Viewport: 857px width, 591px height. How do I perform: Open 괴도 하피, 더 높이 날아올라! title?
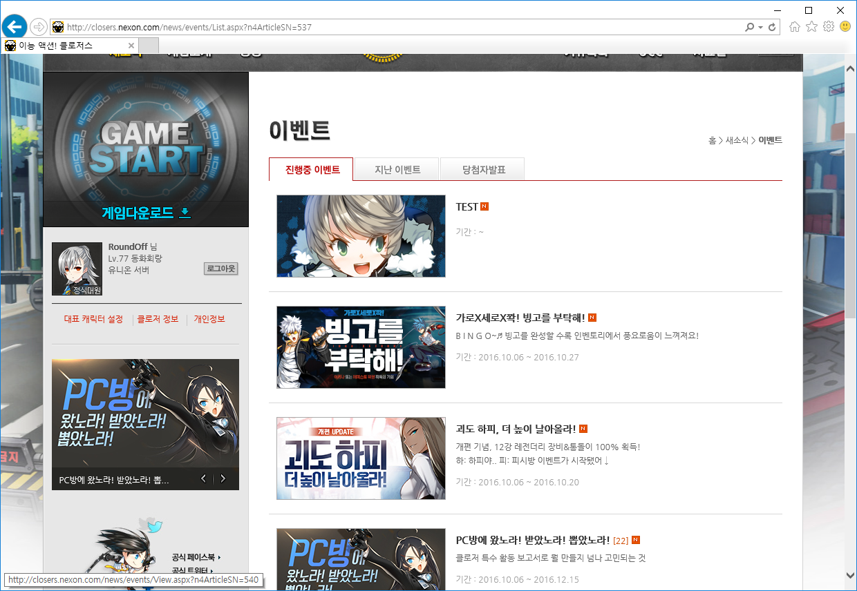coord(516,429)
